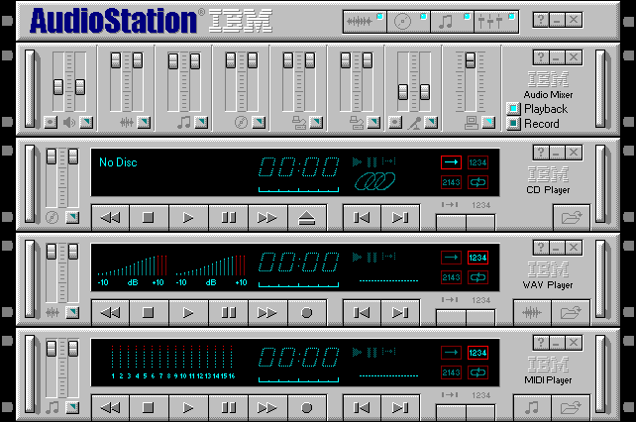Click the waveform editor icon in WAV Player
This screenshot has width=636, height=422.
(532, 312)
